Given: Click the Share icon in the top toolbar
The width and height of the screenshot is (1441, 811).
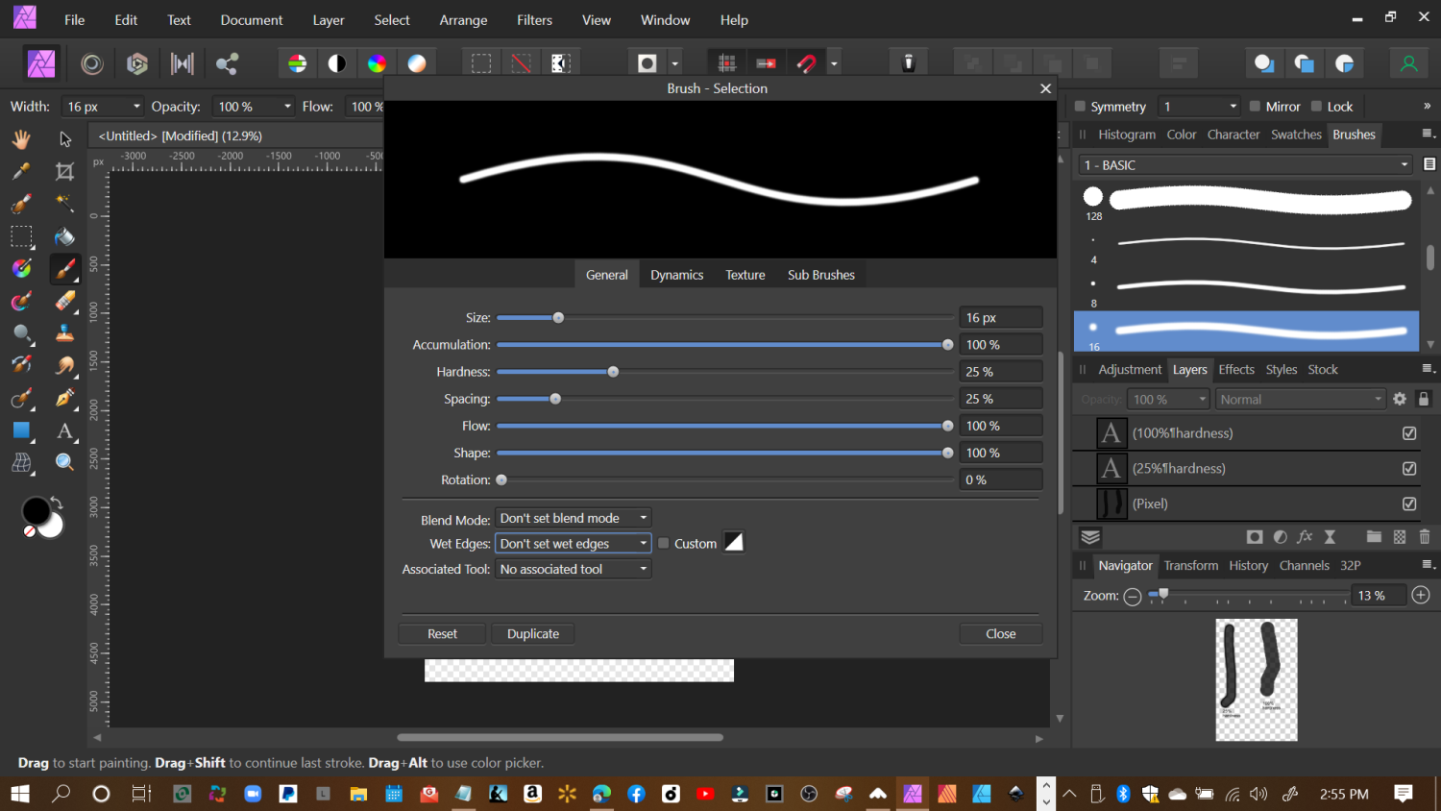Looking at the screenshot, I should pyautogui.click(x=227, y=64).
